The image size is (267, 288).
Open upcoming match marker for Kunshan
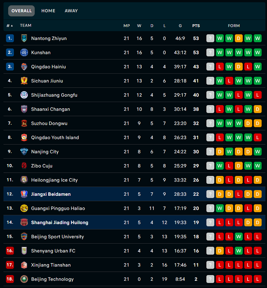pyautogui.click(x=210, y=53)
